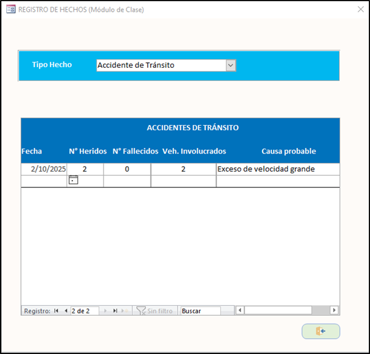The image size is (370, 354).
Task: Click the current record number box
Action: [84, 311]
